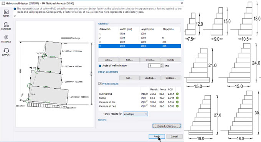Open the Soil... design parameters
This screenshot has height=142, width=261.
point(129,78)
